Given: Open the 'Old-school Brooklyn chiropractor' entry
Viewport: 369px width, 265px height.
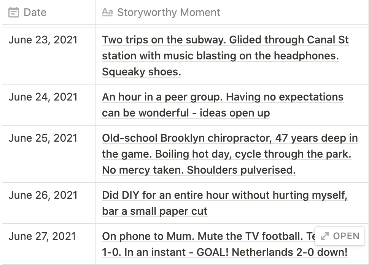Looking at the screenshot, I should click(230, 154).
